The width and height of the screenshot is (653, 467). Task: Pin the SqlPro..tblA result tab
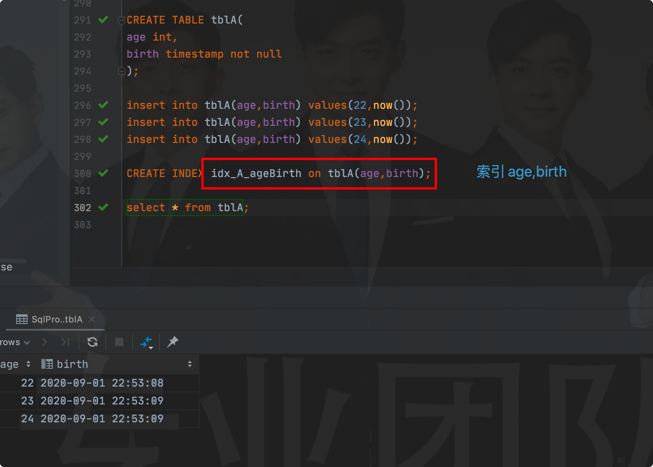(172, 342)
